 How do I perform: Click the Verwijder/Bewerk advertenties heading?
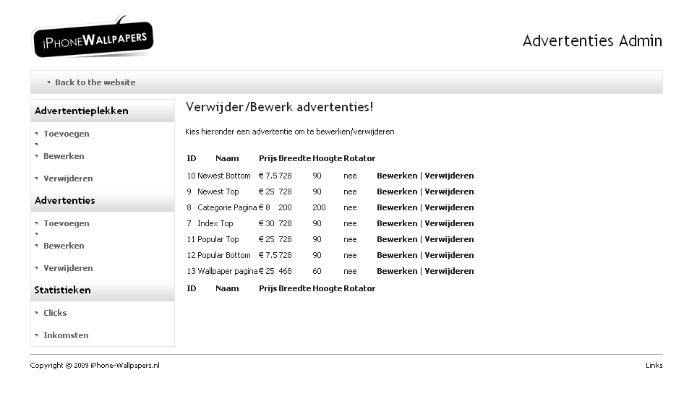280,107
